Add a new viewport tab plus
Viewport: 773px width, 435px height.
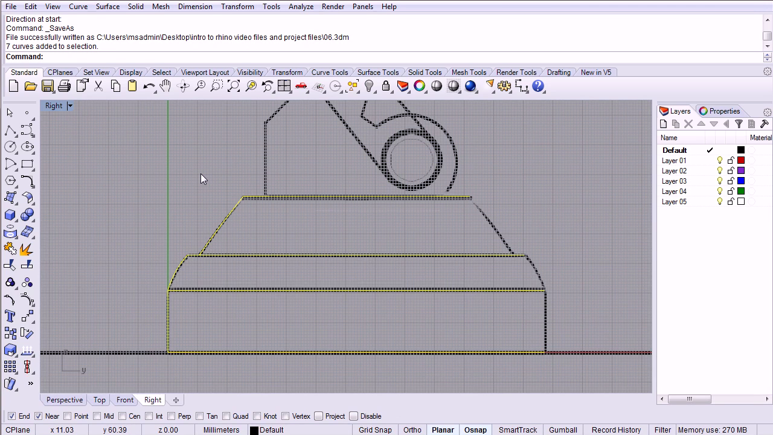pos(176,400)
